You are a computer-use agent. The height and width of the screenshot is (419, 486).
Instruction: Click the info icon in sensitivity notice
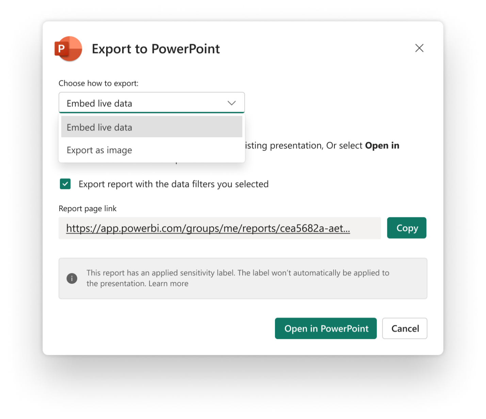point(72,278)
